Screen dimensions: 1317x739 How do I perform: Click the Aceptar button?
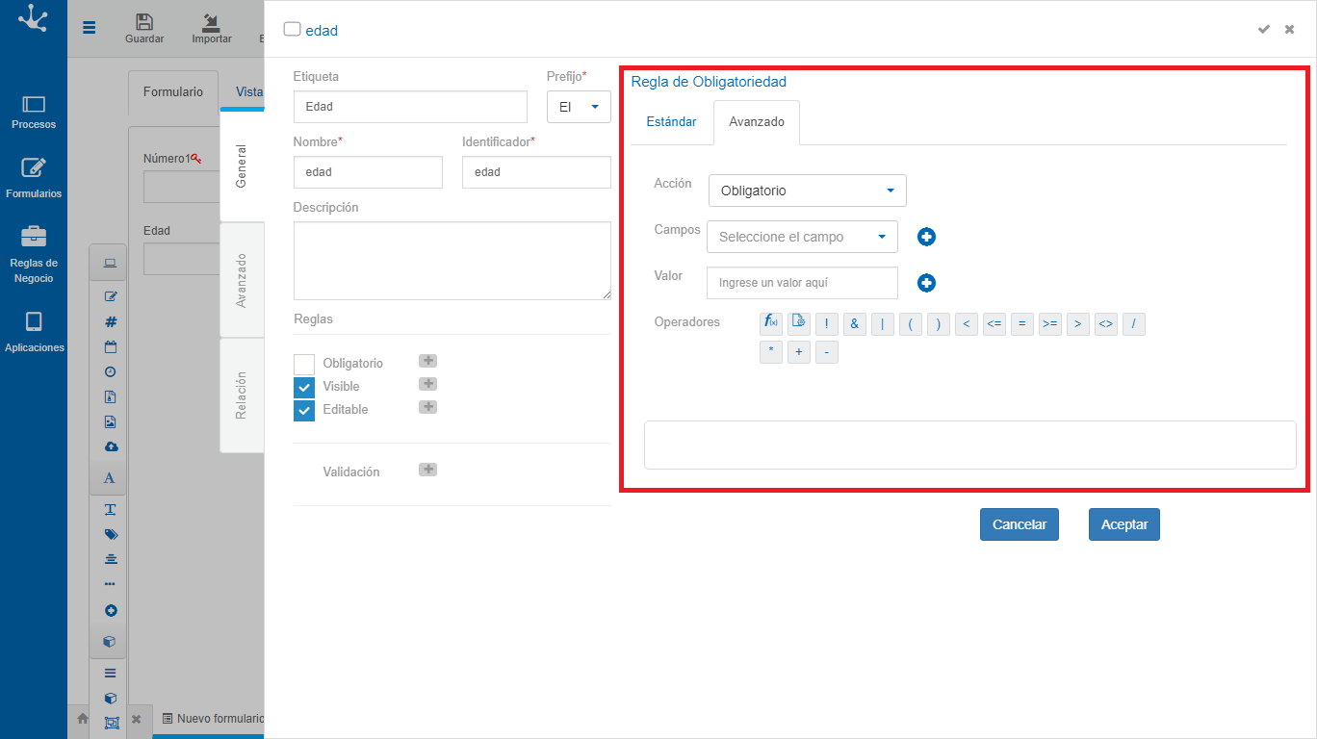click(1124, 524)
